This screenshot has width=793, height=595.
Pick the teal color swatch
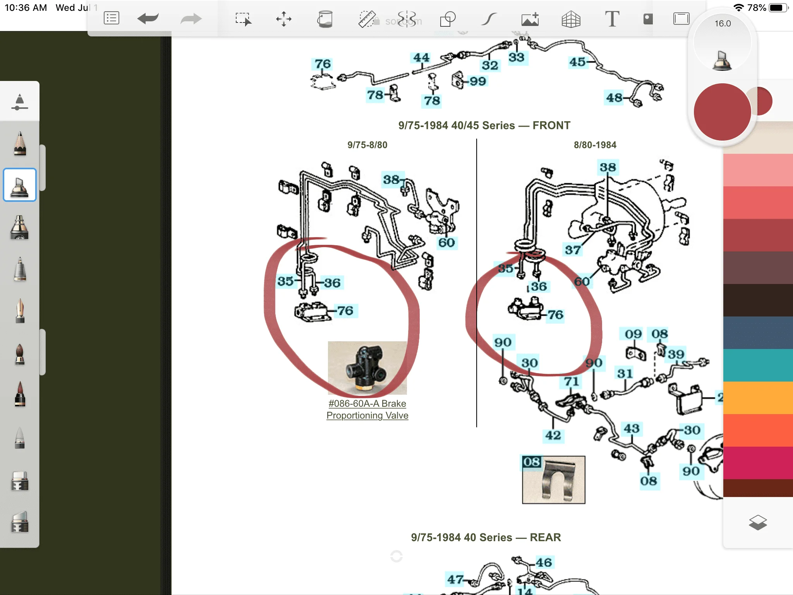coord(758,365)
